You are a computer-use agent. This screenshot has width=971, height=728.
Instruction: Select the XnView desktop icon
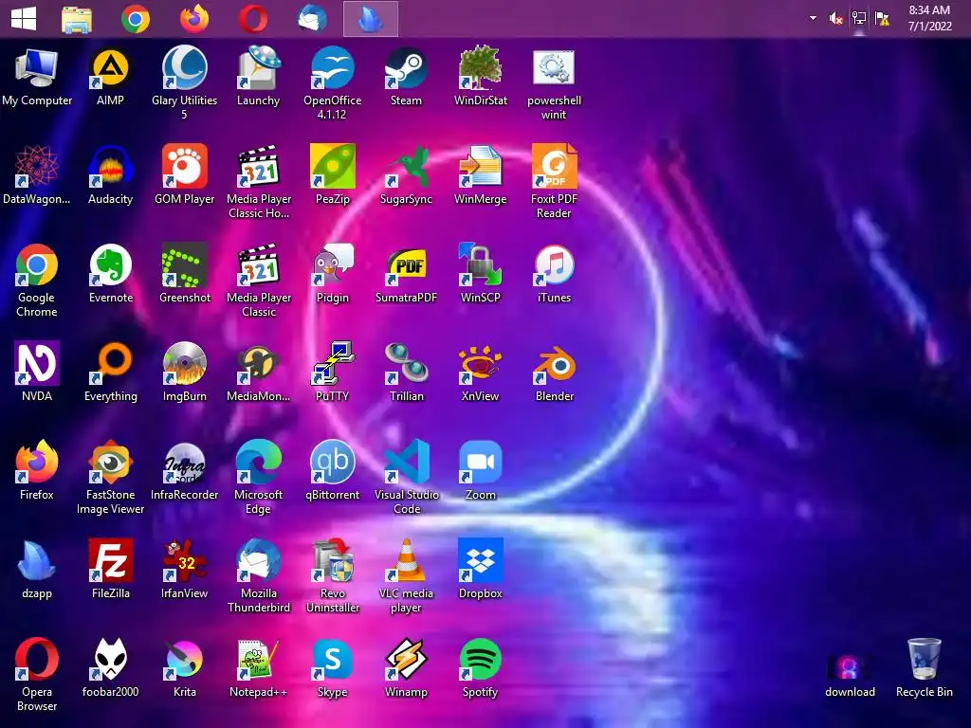click(x=481, y=364)
